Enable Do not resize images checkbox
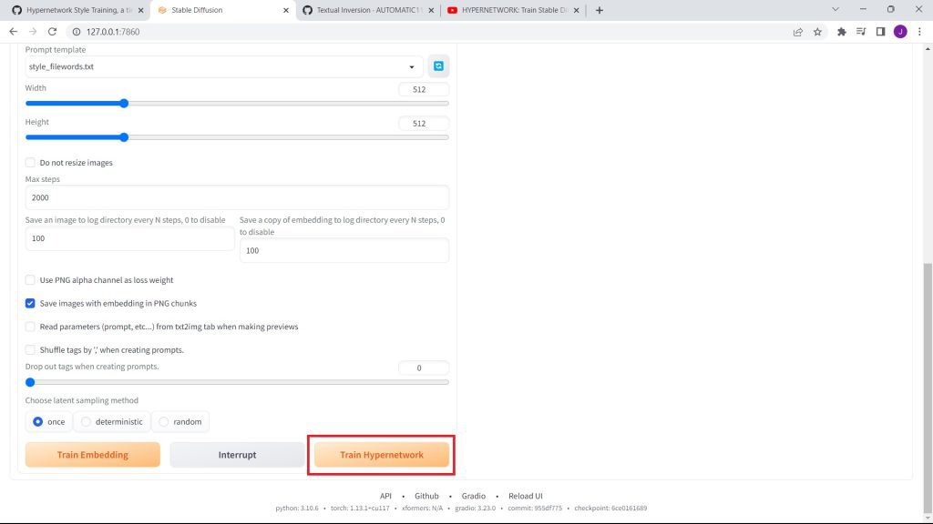The image size is (933, 524). coord(30,163)
